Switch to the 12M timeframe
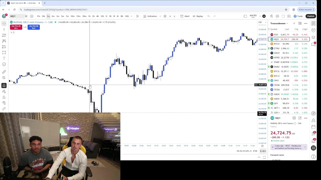Viewport: 321px width, 180px height. point(127,16)
